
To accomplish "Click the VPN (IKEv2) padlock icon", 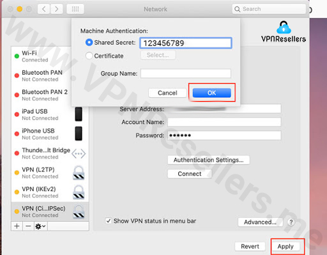I will click(x=79, y=192).
